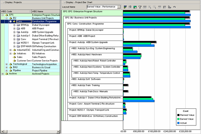The image size is (201, 134).
Task: Click the Archive node diamond icon
Action: 6,74
